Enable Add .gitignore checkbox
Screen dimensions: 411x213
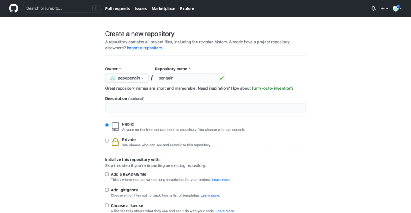(x=107, y=190)
